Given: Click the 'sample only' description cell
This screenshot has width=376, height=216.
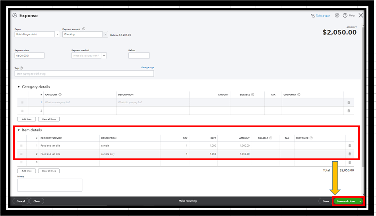Looking at the screenshot, I should [130, 154].
